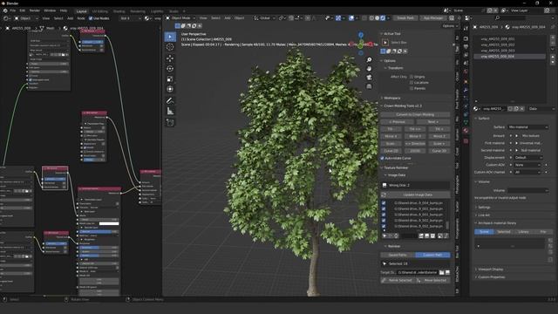Select the Annotate pencil tool
The image size is (558, 314).
(170, 101)
